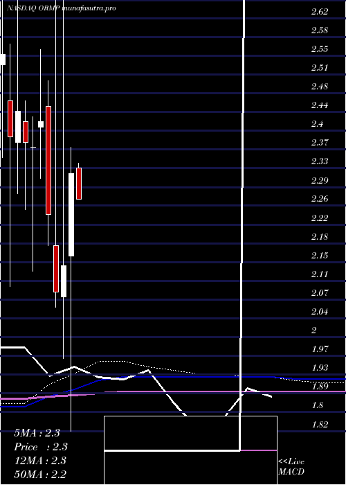Click the NASDAQ ORMP munafasutra.pro title text
This screenshot has width=346, height=485.
coord(61,8)
